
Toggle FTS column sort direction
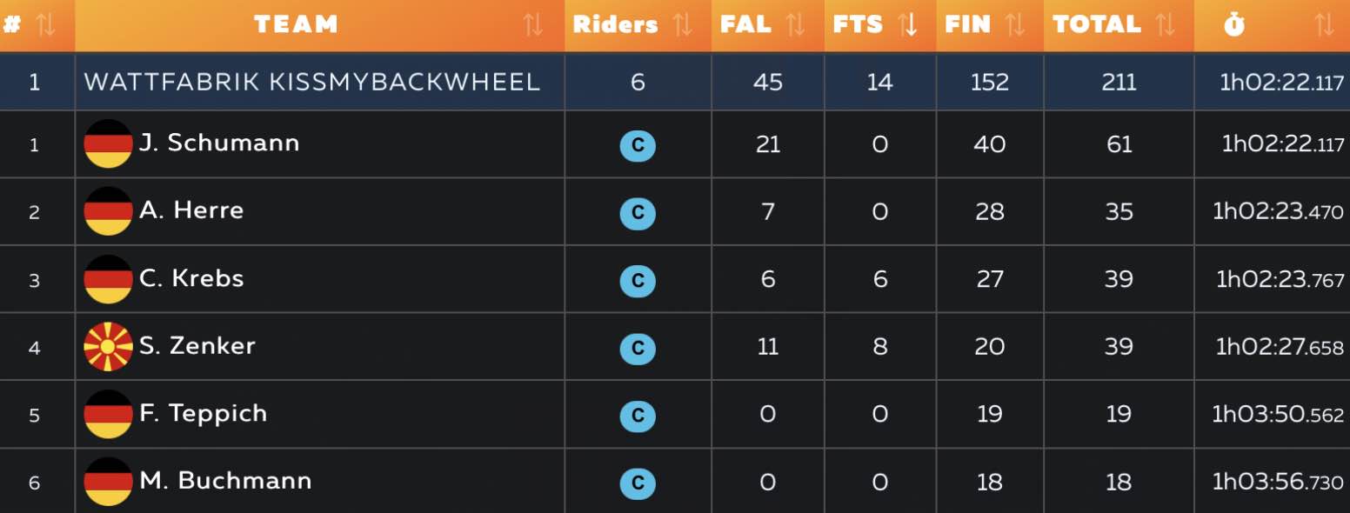909,25
